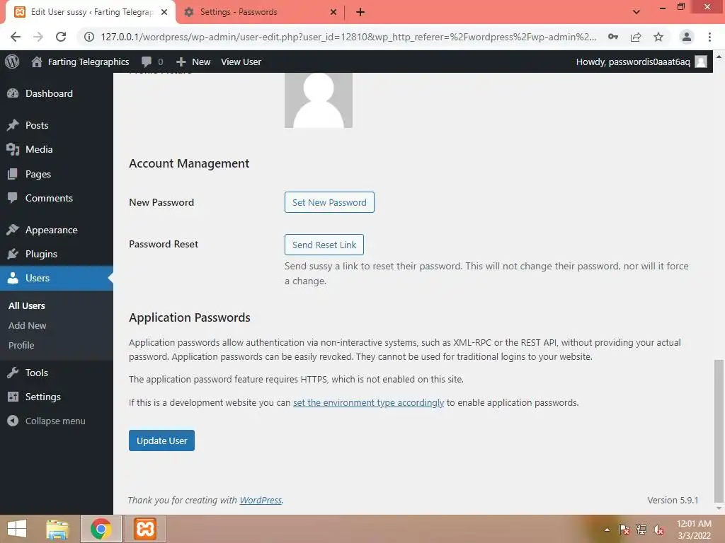Open Chrome three-dot menu

[x=709, y=37]
